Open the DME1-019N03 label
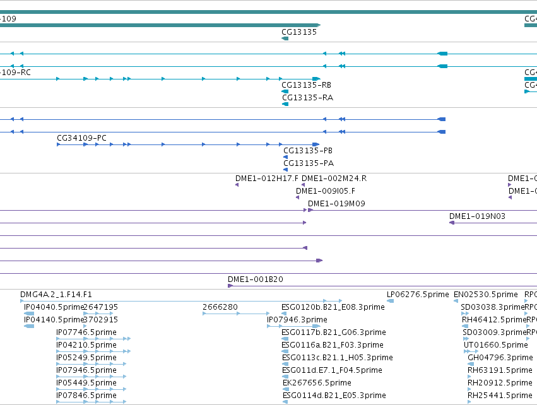Image resolution: width=537 pixels, height=405 pixels. point(478,216)
